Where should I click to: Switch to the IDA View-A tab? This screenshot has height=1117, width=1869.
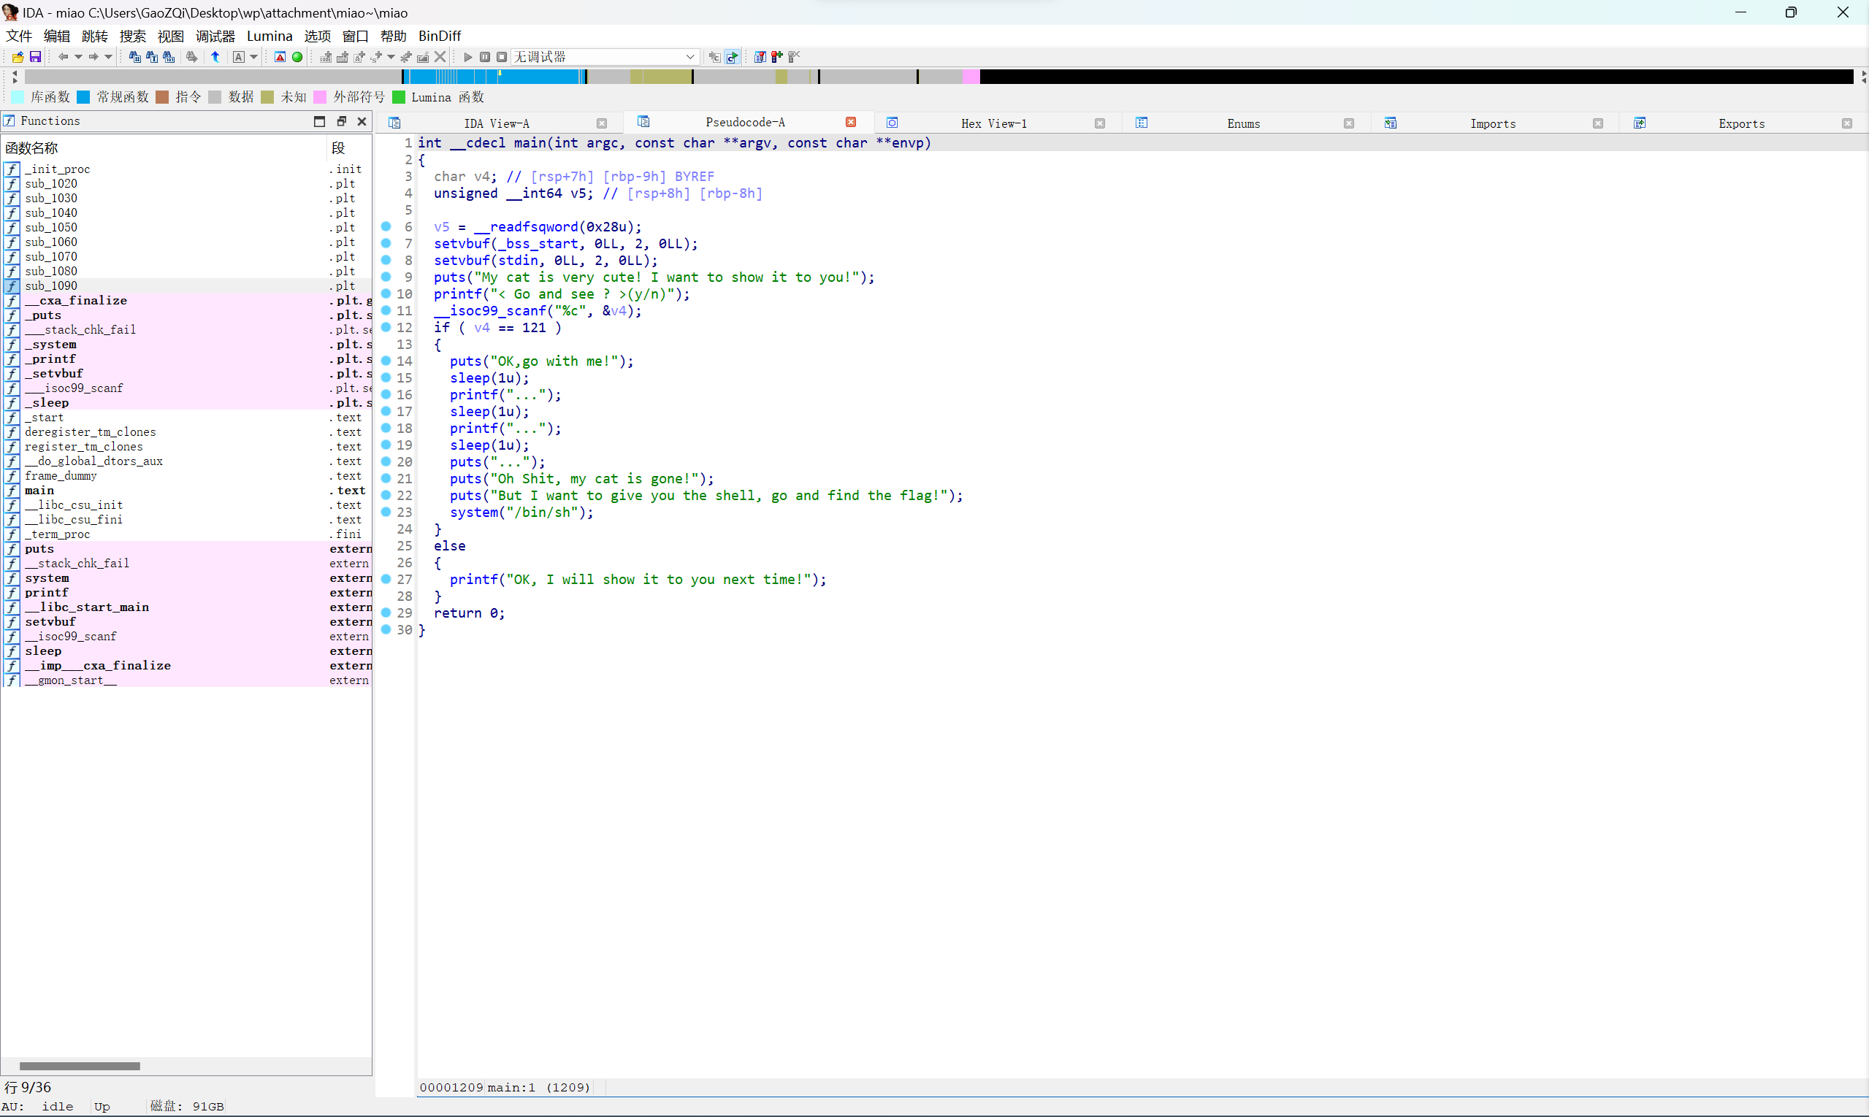pyautogui.click(x=496, y=123)
